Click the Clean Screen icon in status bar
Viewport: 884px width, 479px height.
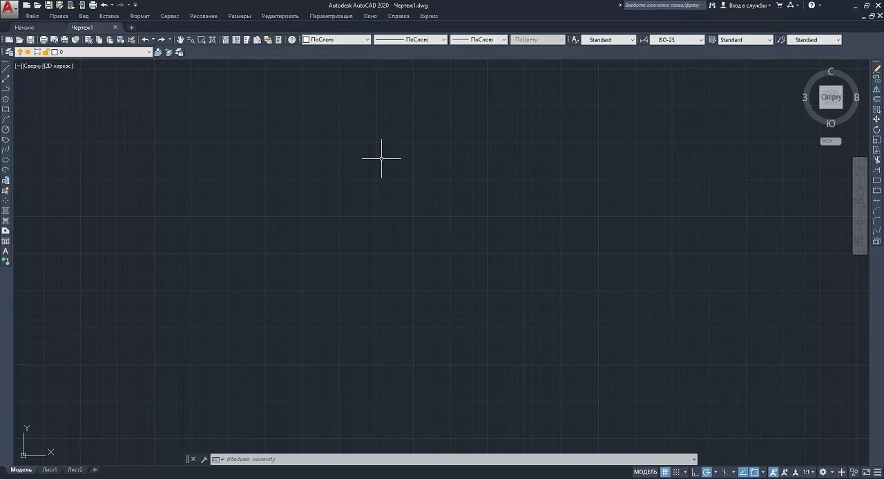(867, 472)
